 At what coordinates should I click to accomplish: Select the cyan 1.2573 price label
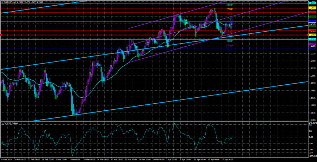click(x=312, y=3)
